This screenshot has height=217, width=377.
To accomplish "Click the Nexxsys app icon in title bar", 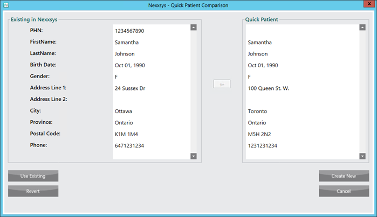I will tap(6, 5).
